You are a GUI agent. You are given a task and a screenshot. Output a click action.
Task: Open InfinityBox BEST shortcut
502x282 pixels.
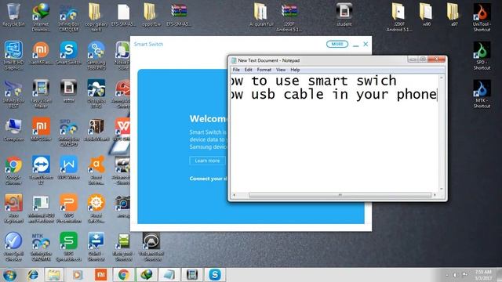[13, 93]
